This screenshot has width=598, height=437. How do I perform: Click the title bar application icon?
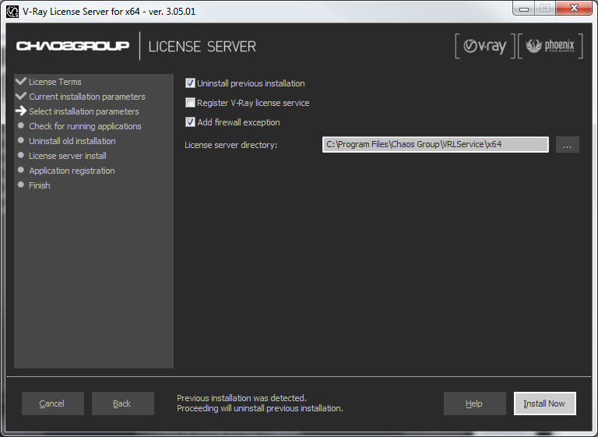pos(12,12)
